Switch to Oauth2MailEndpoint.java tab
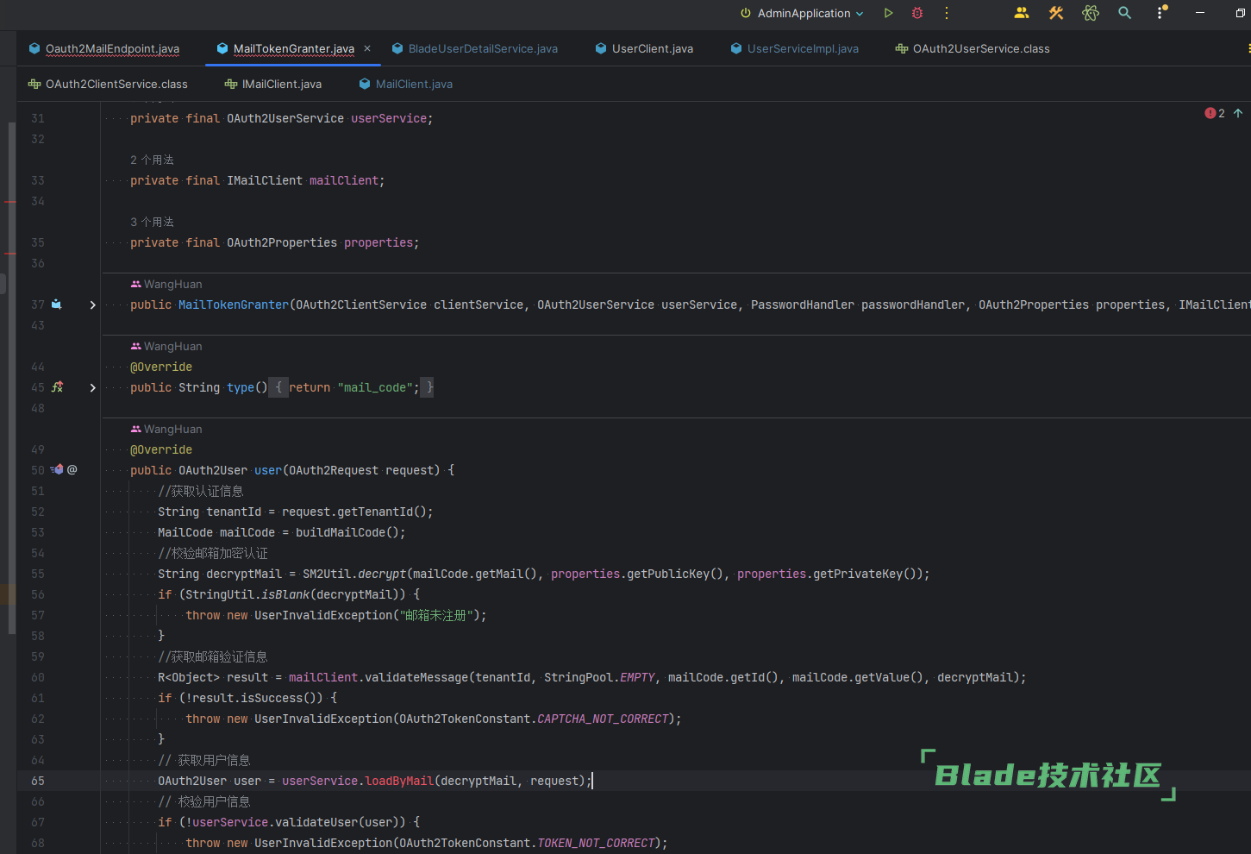1251x854 pixels. pos(103,49)
